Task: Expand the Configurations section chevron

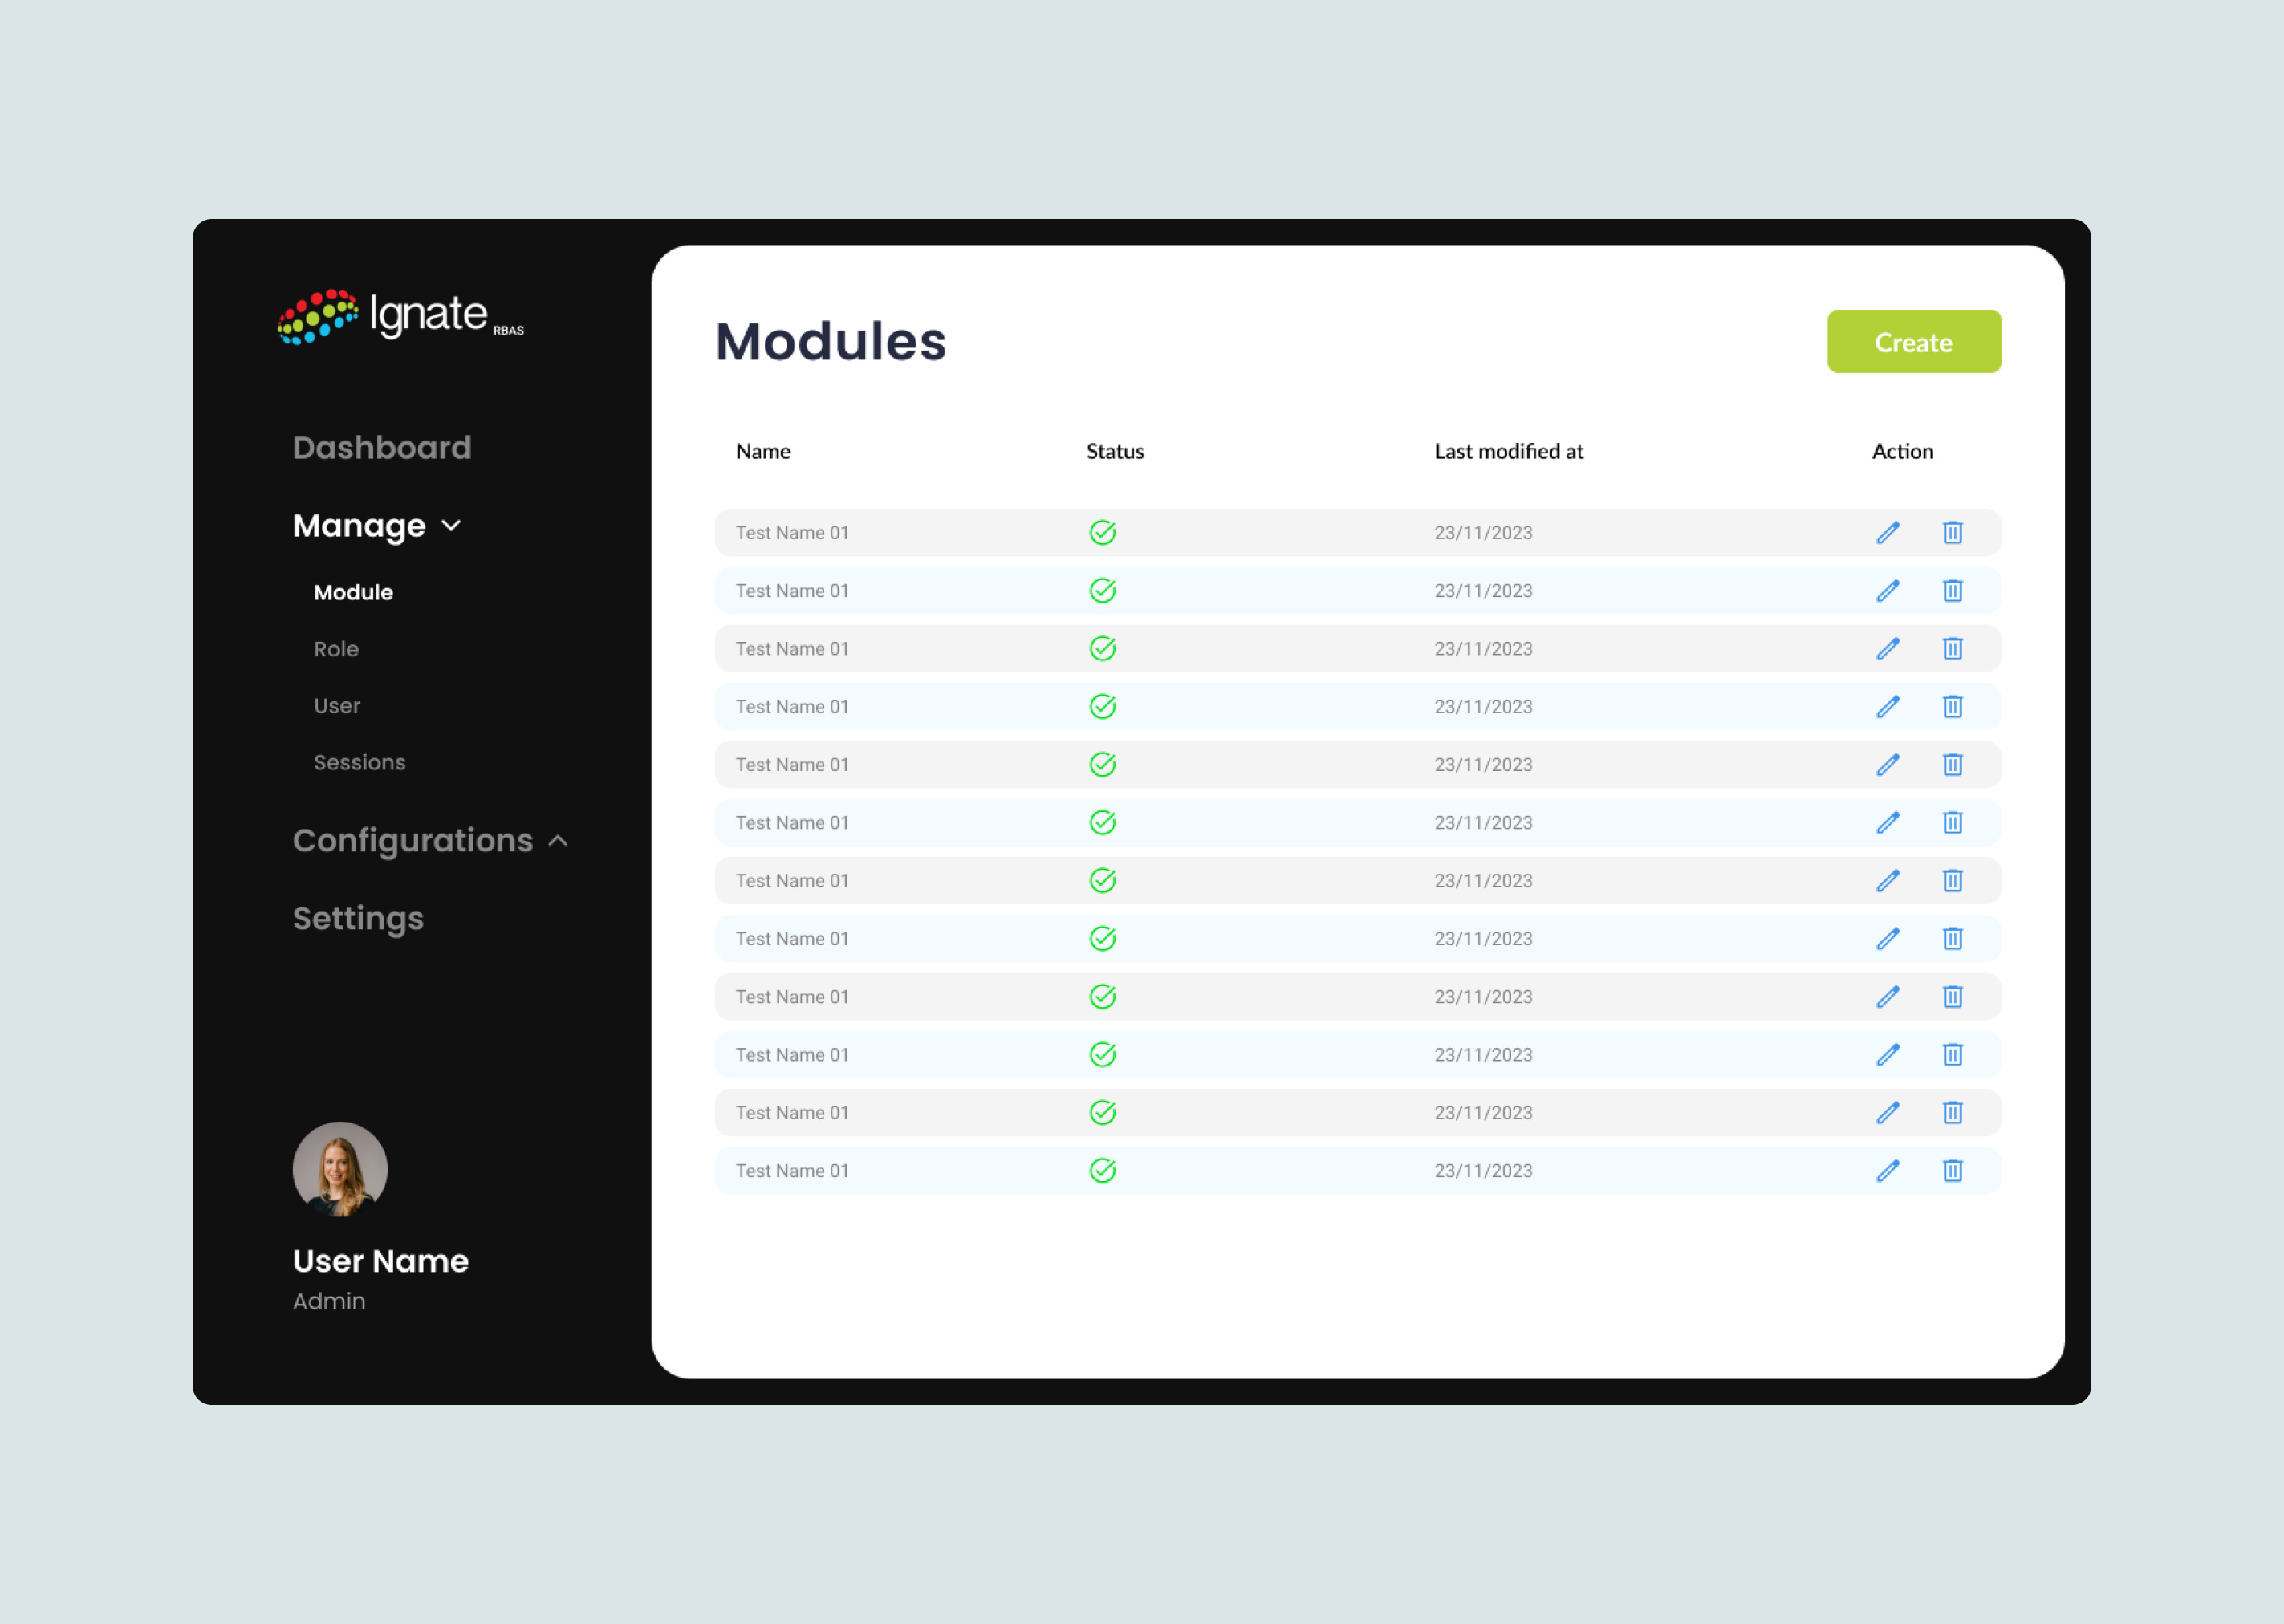Action: [x=558, y=841]
